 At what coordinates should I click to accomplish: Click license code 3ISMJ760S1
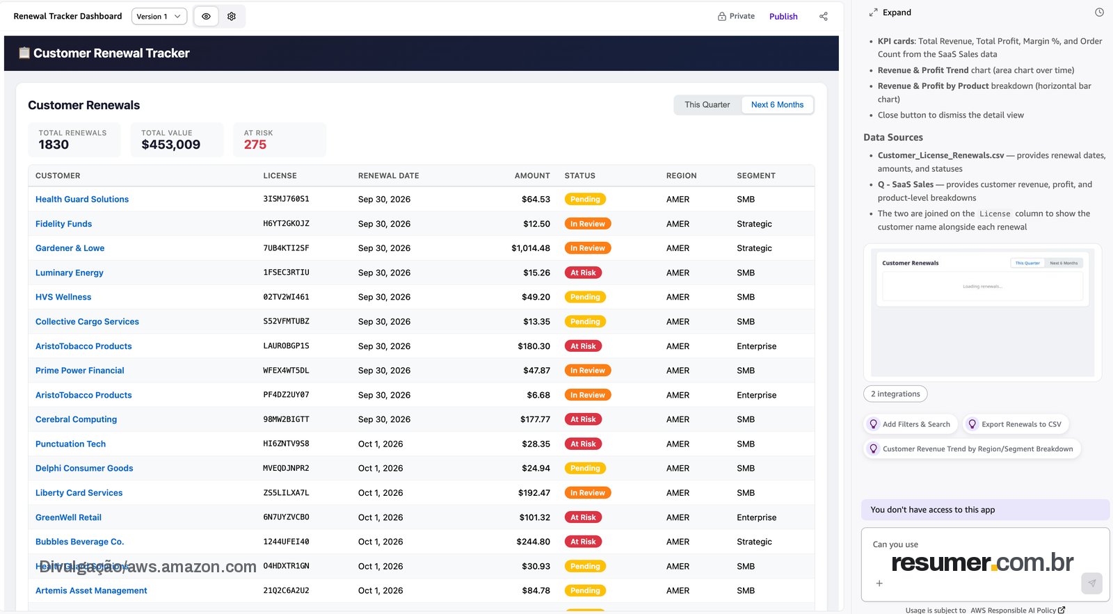pyautogui.click(x=286, y=199)
